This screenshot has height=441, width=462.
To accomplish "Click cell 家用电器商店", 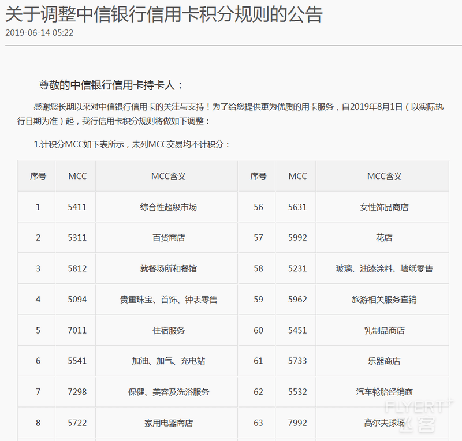I will (x=169, y=423).
